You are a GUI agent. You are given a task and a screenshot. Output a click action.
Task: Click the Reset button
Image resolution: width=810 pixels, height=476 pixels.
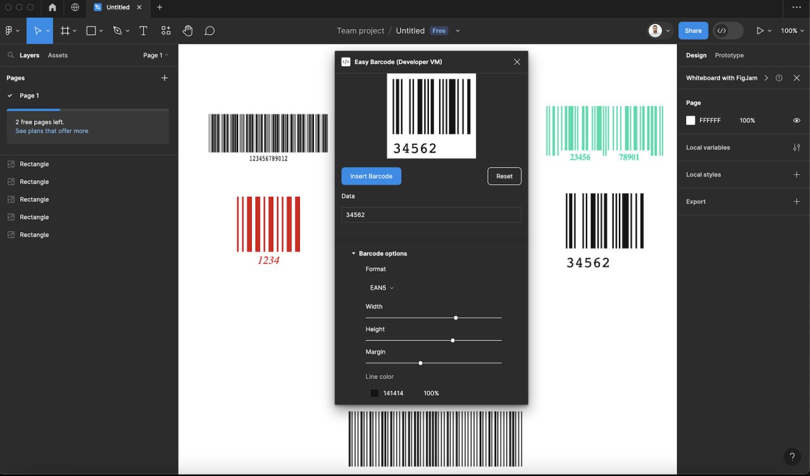point(504,176)
